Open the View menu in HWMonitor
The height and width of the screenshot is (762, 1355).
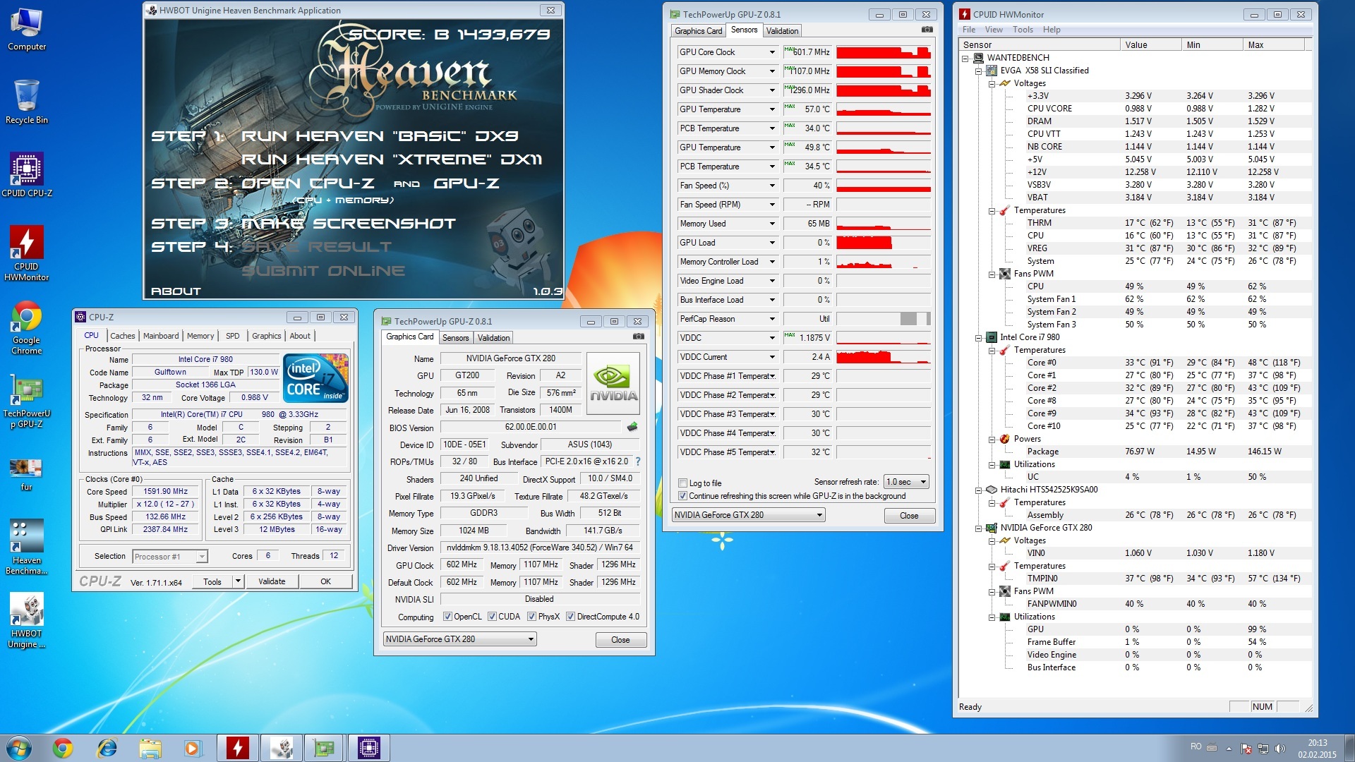click(994, 30)
